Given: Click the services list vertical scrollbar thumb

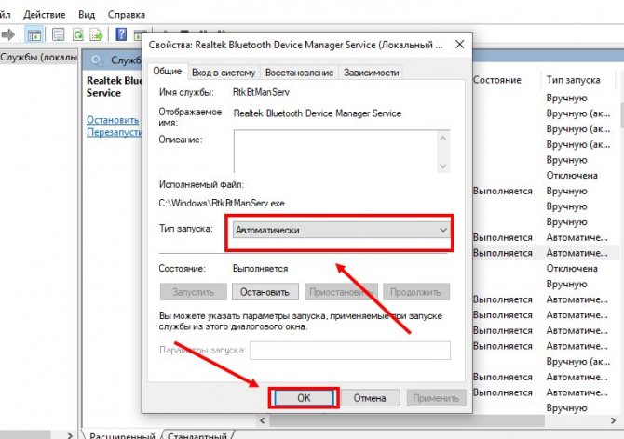Looking at the screenshot, I should click(622, 115).
